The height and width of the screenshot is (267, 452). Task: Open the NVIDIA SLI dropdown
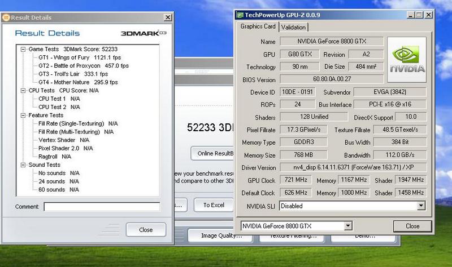[421, 206]
